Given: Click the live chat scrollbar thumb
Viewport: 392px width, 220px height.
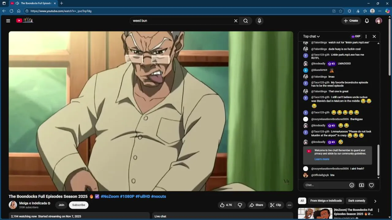Looking at the screenshot, I should 378,160.
